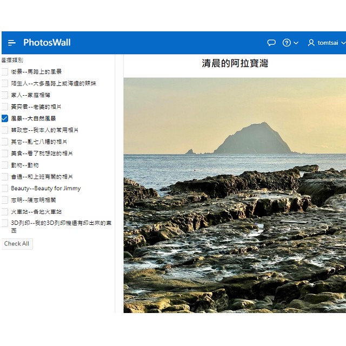Click the PhotosWall home title
Image resolution: width=346 pixels, height=346 pixels.
(x=47, y=43)
